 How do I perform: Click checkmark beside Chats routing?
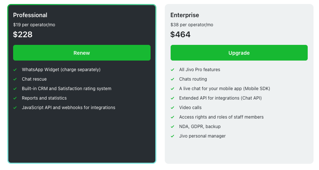tap(172, 79)
